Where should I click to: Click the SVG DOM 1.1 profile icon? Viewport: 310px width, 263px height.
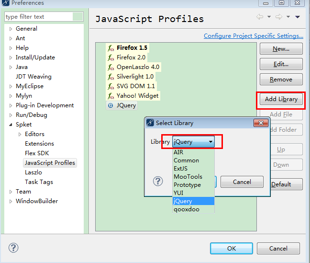tap(111, 86)
